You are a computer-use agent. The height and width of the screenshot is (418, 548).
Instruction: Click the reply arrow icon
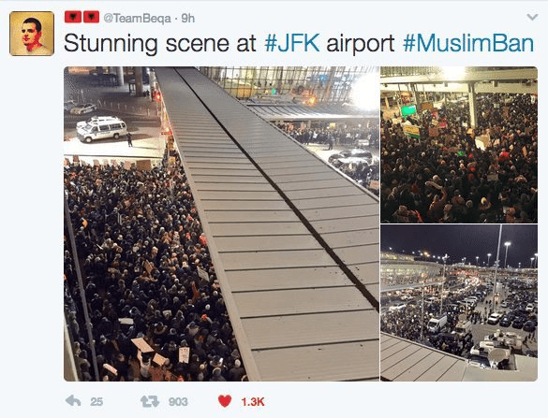pyautogui.click(x=73, y=401)
